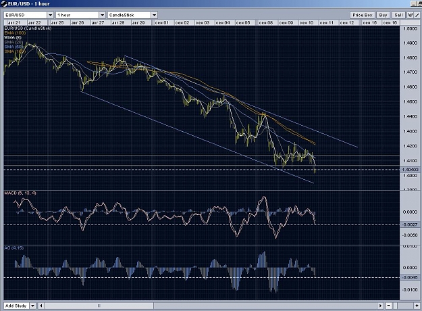Click the current price tag 1.40403
The image size is (422, 311).
point(410,170)
